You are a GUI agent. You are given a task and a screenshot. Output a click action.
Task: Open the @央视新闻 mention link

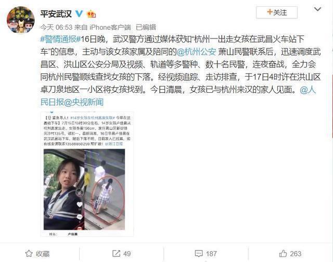point(84,102)
